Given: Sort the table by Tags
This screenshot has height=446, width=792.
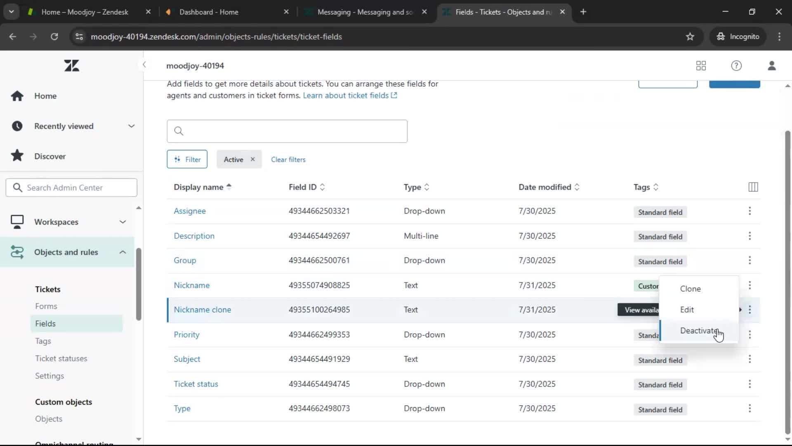Looking at the screenshot, I should (x=646, y=187).
